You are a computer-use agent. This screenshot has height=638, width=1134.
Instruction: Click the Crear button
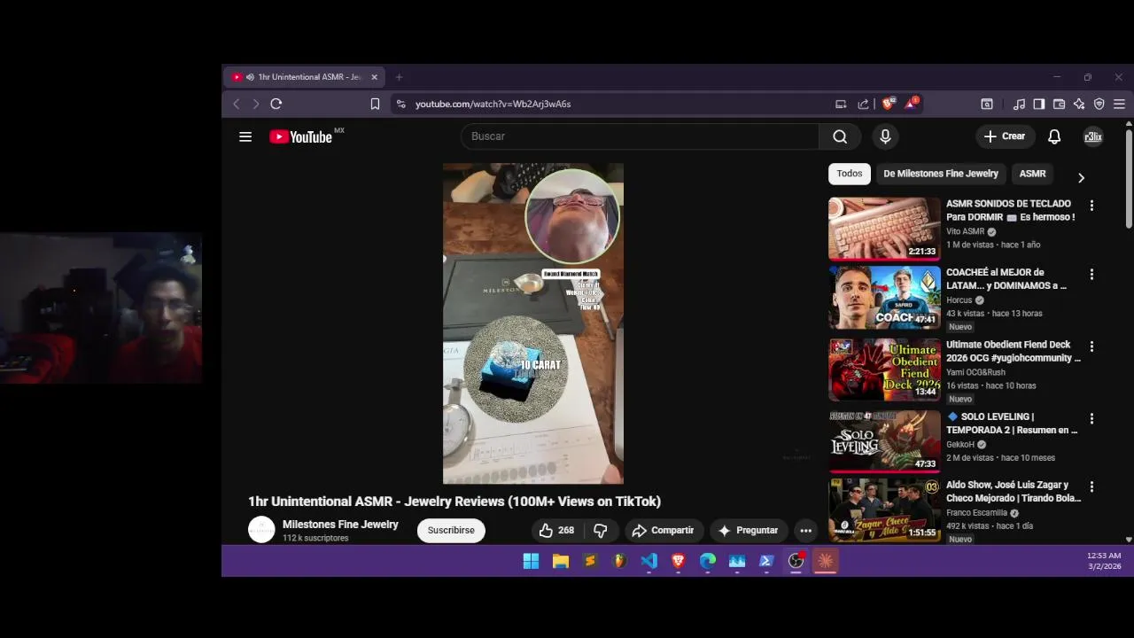pyautogui.click(x=1005, y=136)
